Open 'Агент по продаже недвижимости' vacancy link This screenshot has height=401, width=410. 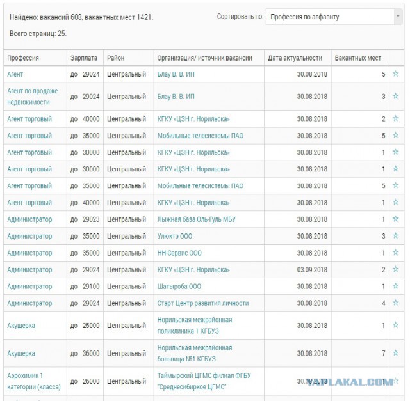33,97
